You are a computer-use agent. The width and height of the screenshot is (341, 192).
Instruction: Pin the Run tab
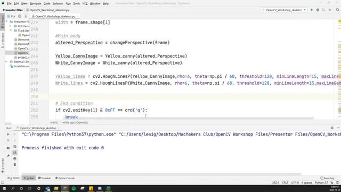9,156
